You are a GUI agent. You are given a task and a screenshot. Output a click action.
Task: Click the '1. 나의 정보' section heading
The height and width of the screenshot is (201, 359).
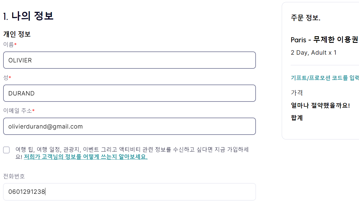coord(28,16)
